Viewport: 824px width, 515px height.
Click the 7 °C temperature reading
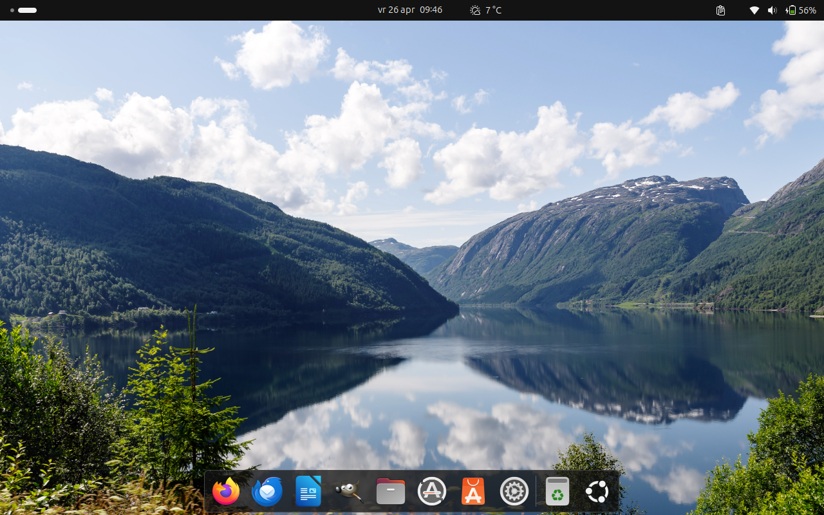click(x=494, y=10)
